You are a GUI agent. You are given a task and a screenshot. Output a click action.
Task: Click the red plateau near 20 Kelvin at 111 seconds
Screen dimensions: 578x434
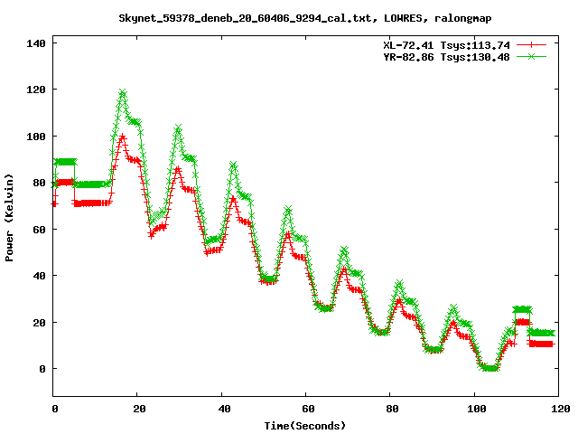click(522, 322)
